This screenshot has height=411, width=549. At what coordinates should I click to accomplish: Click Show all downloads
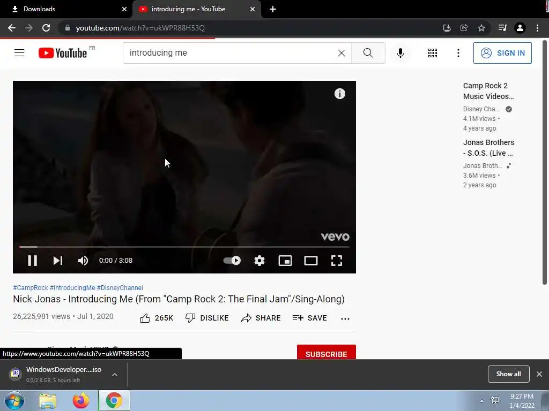coord(508,374)
